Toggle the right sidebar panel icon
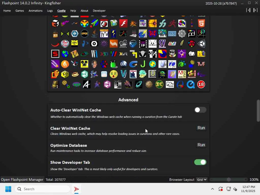 (255, 10)
